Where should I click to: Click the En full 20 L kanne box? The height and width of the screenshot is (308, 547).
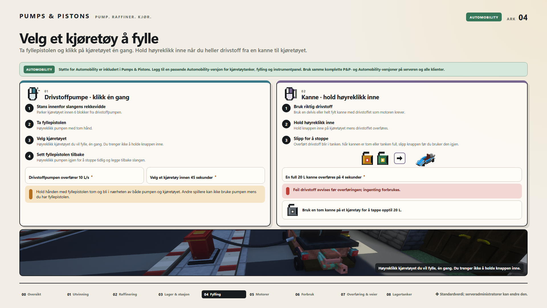click(x=402, y=175)
